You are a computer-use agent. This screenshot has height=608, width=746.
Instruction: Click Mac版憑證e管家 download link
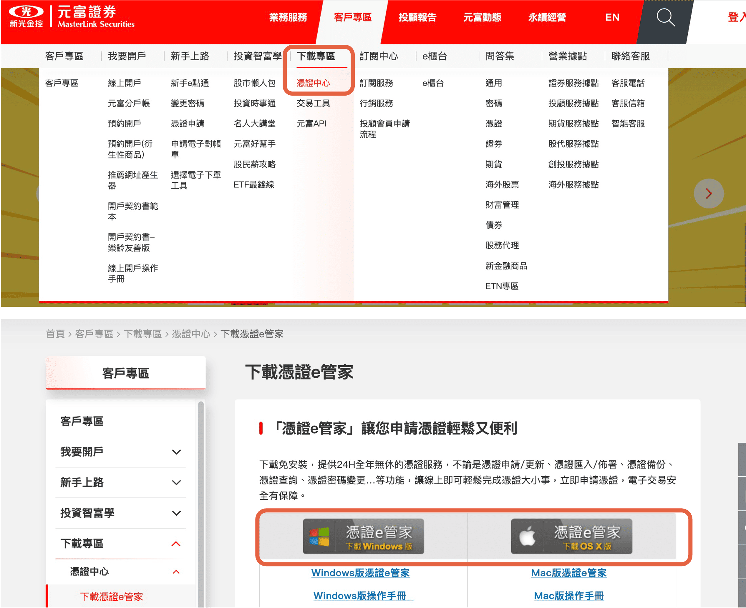tap(568, 573)
